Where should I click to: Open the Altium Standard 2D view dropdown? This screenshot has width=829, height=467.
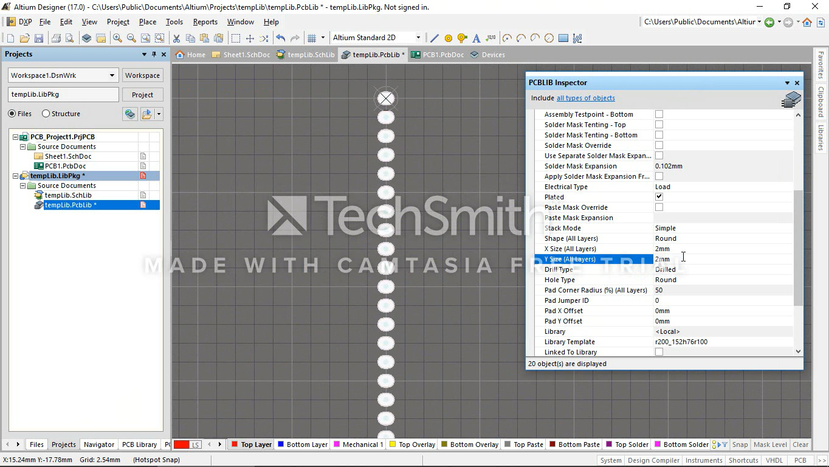click(x=418, y=38)
